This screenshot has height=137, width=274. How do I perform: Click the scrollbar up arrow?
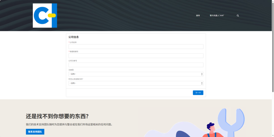click(273, 1)
